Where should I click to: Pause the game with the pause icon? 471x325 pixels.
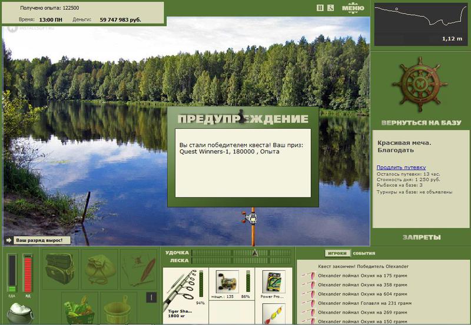(320, 8)
